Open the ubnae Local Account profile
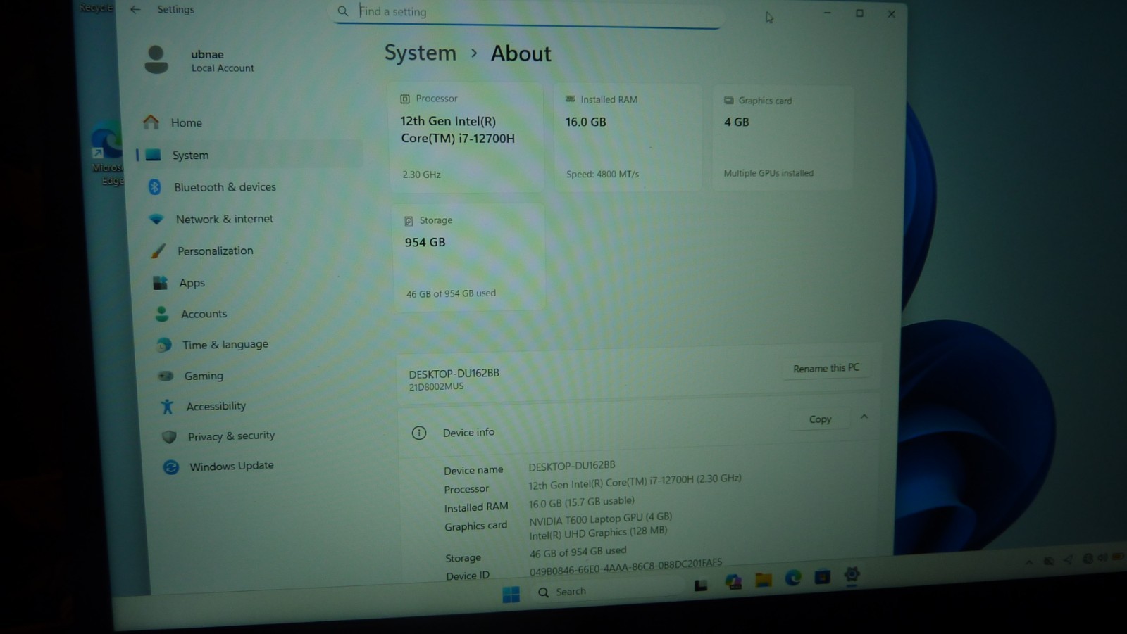Viewport: 1127px width, 634px height. click(200, 61)
